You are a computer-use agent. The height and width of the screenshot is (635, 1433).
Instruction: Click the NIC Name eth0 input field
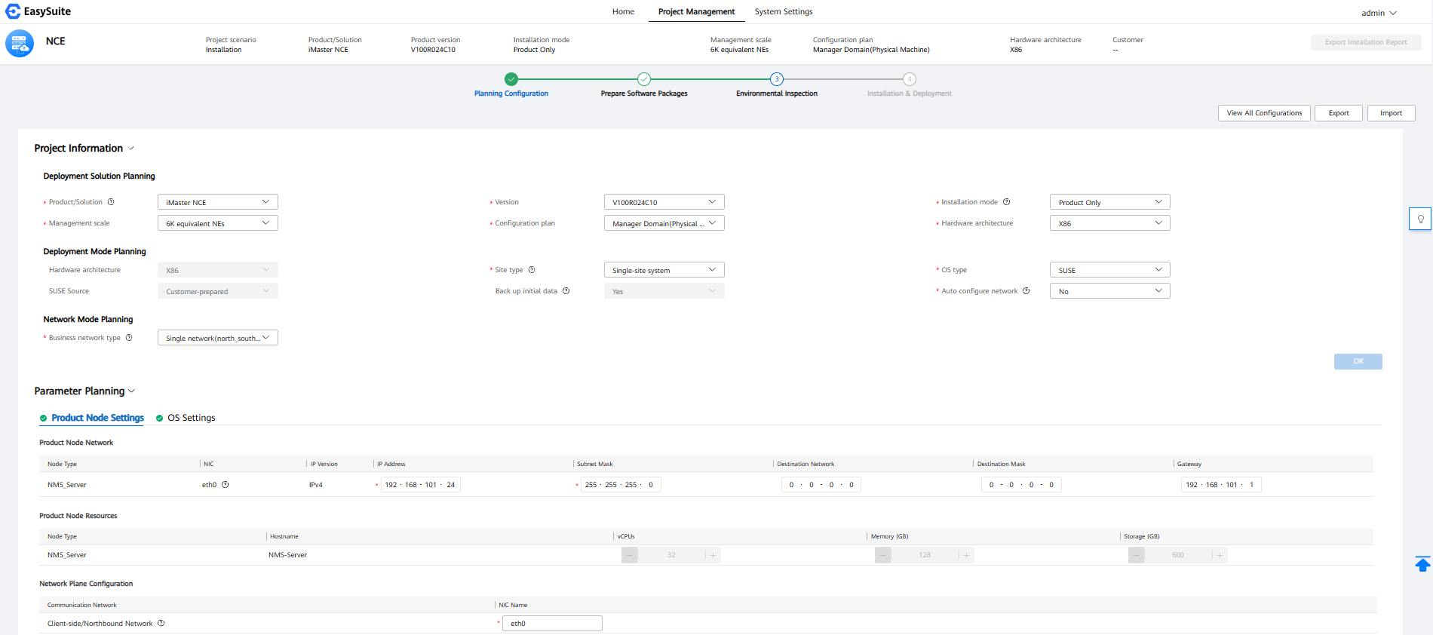(553, 624)
